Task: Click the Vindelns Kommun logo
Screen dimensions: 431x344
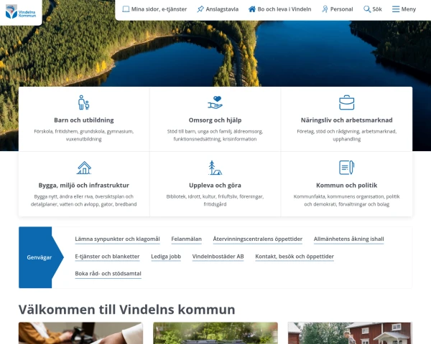Action: tap(21, 11)
